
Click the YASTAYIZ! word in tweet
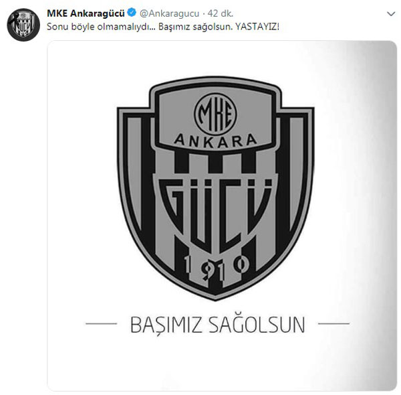pos(257,27)
